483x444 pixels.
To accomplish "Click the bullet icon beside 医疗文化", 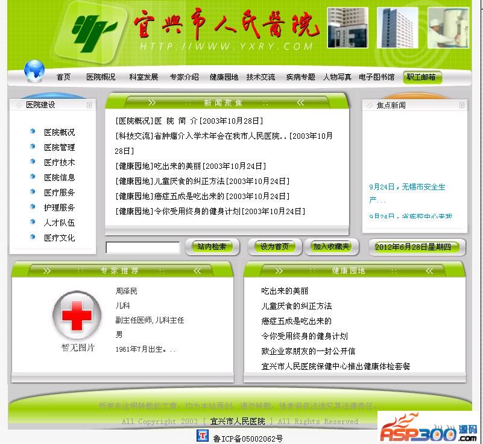I will [33, 236].
